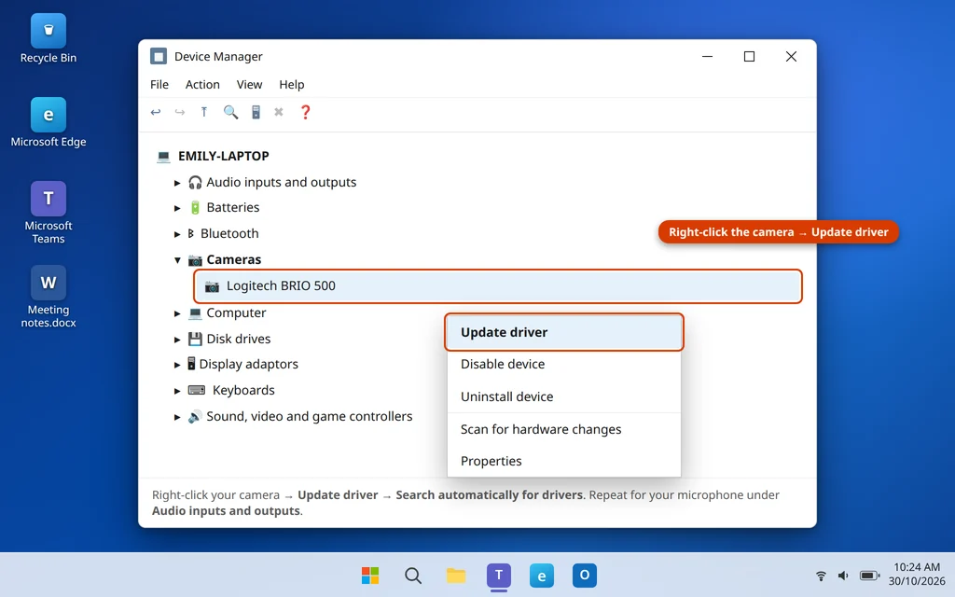
Task: Click the Sound controllers speaker icon
Action: pyautogui.click(x=195, y=417)
